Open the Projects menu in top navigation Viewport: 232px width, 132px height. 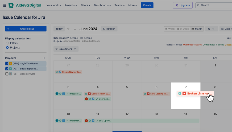click(x=71, y=5)
